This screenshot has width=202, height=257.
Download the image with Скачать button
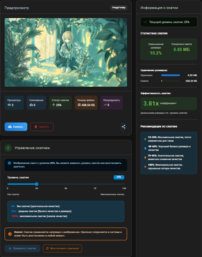pyautogui.click(x=16, y=127)
